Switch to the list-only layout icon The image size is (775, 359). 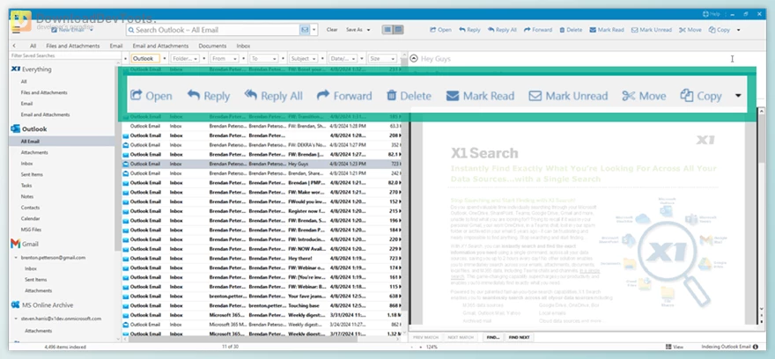tap(387, 30)
